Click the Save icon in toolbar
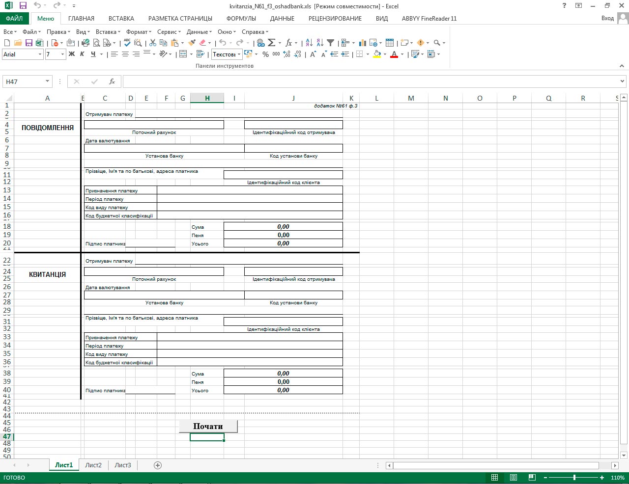The width and height of the screenshot is (629, 484). 29,43
